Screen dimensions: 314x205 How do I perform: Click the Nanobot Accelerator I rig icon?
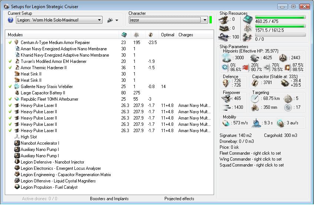click(17, 143)
